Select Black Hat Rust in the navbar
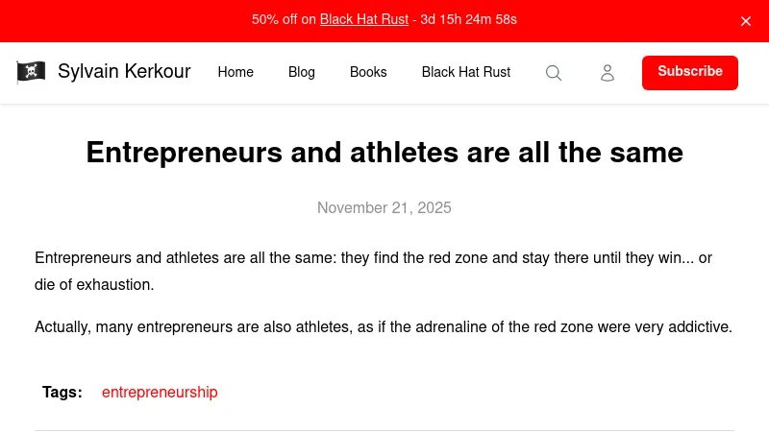The width and height of the screenshot is (769, 432). pyautogui.click(x=466, y=73)
